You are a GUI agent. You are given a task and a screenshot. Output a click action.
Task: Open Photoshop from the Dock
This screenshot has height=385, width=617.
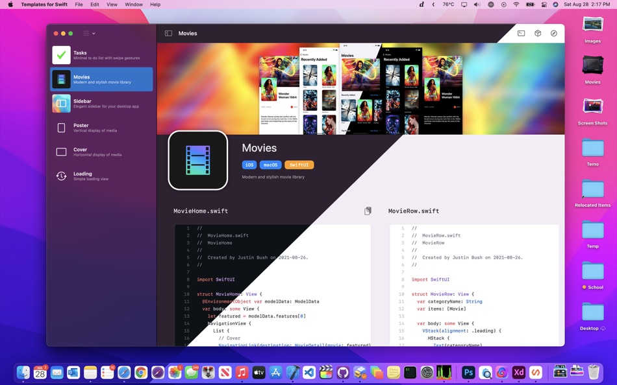[468, 372]
